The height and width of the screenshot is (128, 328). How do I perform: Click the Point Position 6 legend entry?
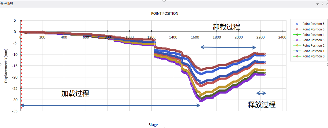click(x=313, y=24)
